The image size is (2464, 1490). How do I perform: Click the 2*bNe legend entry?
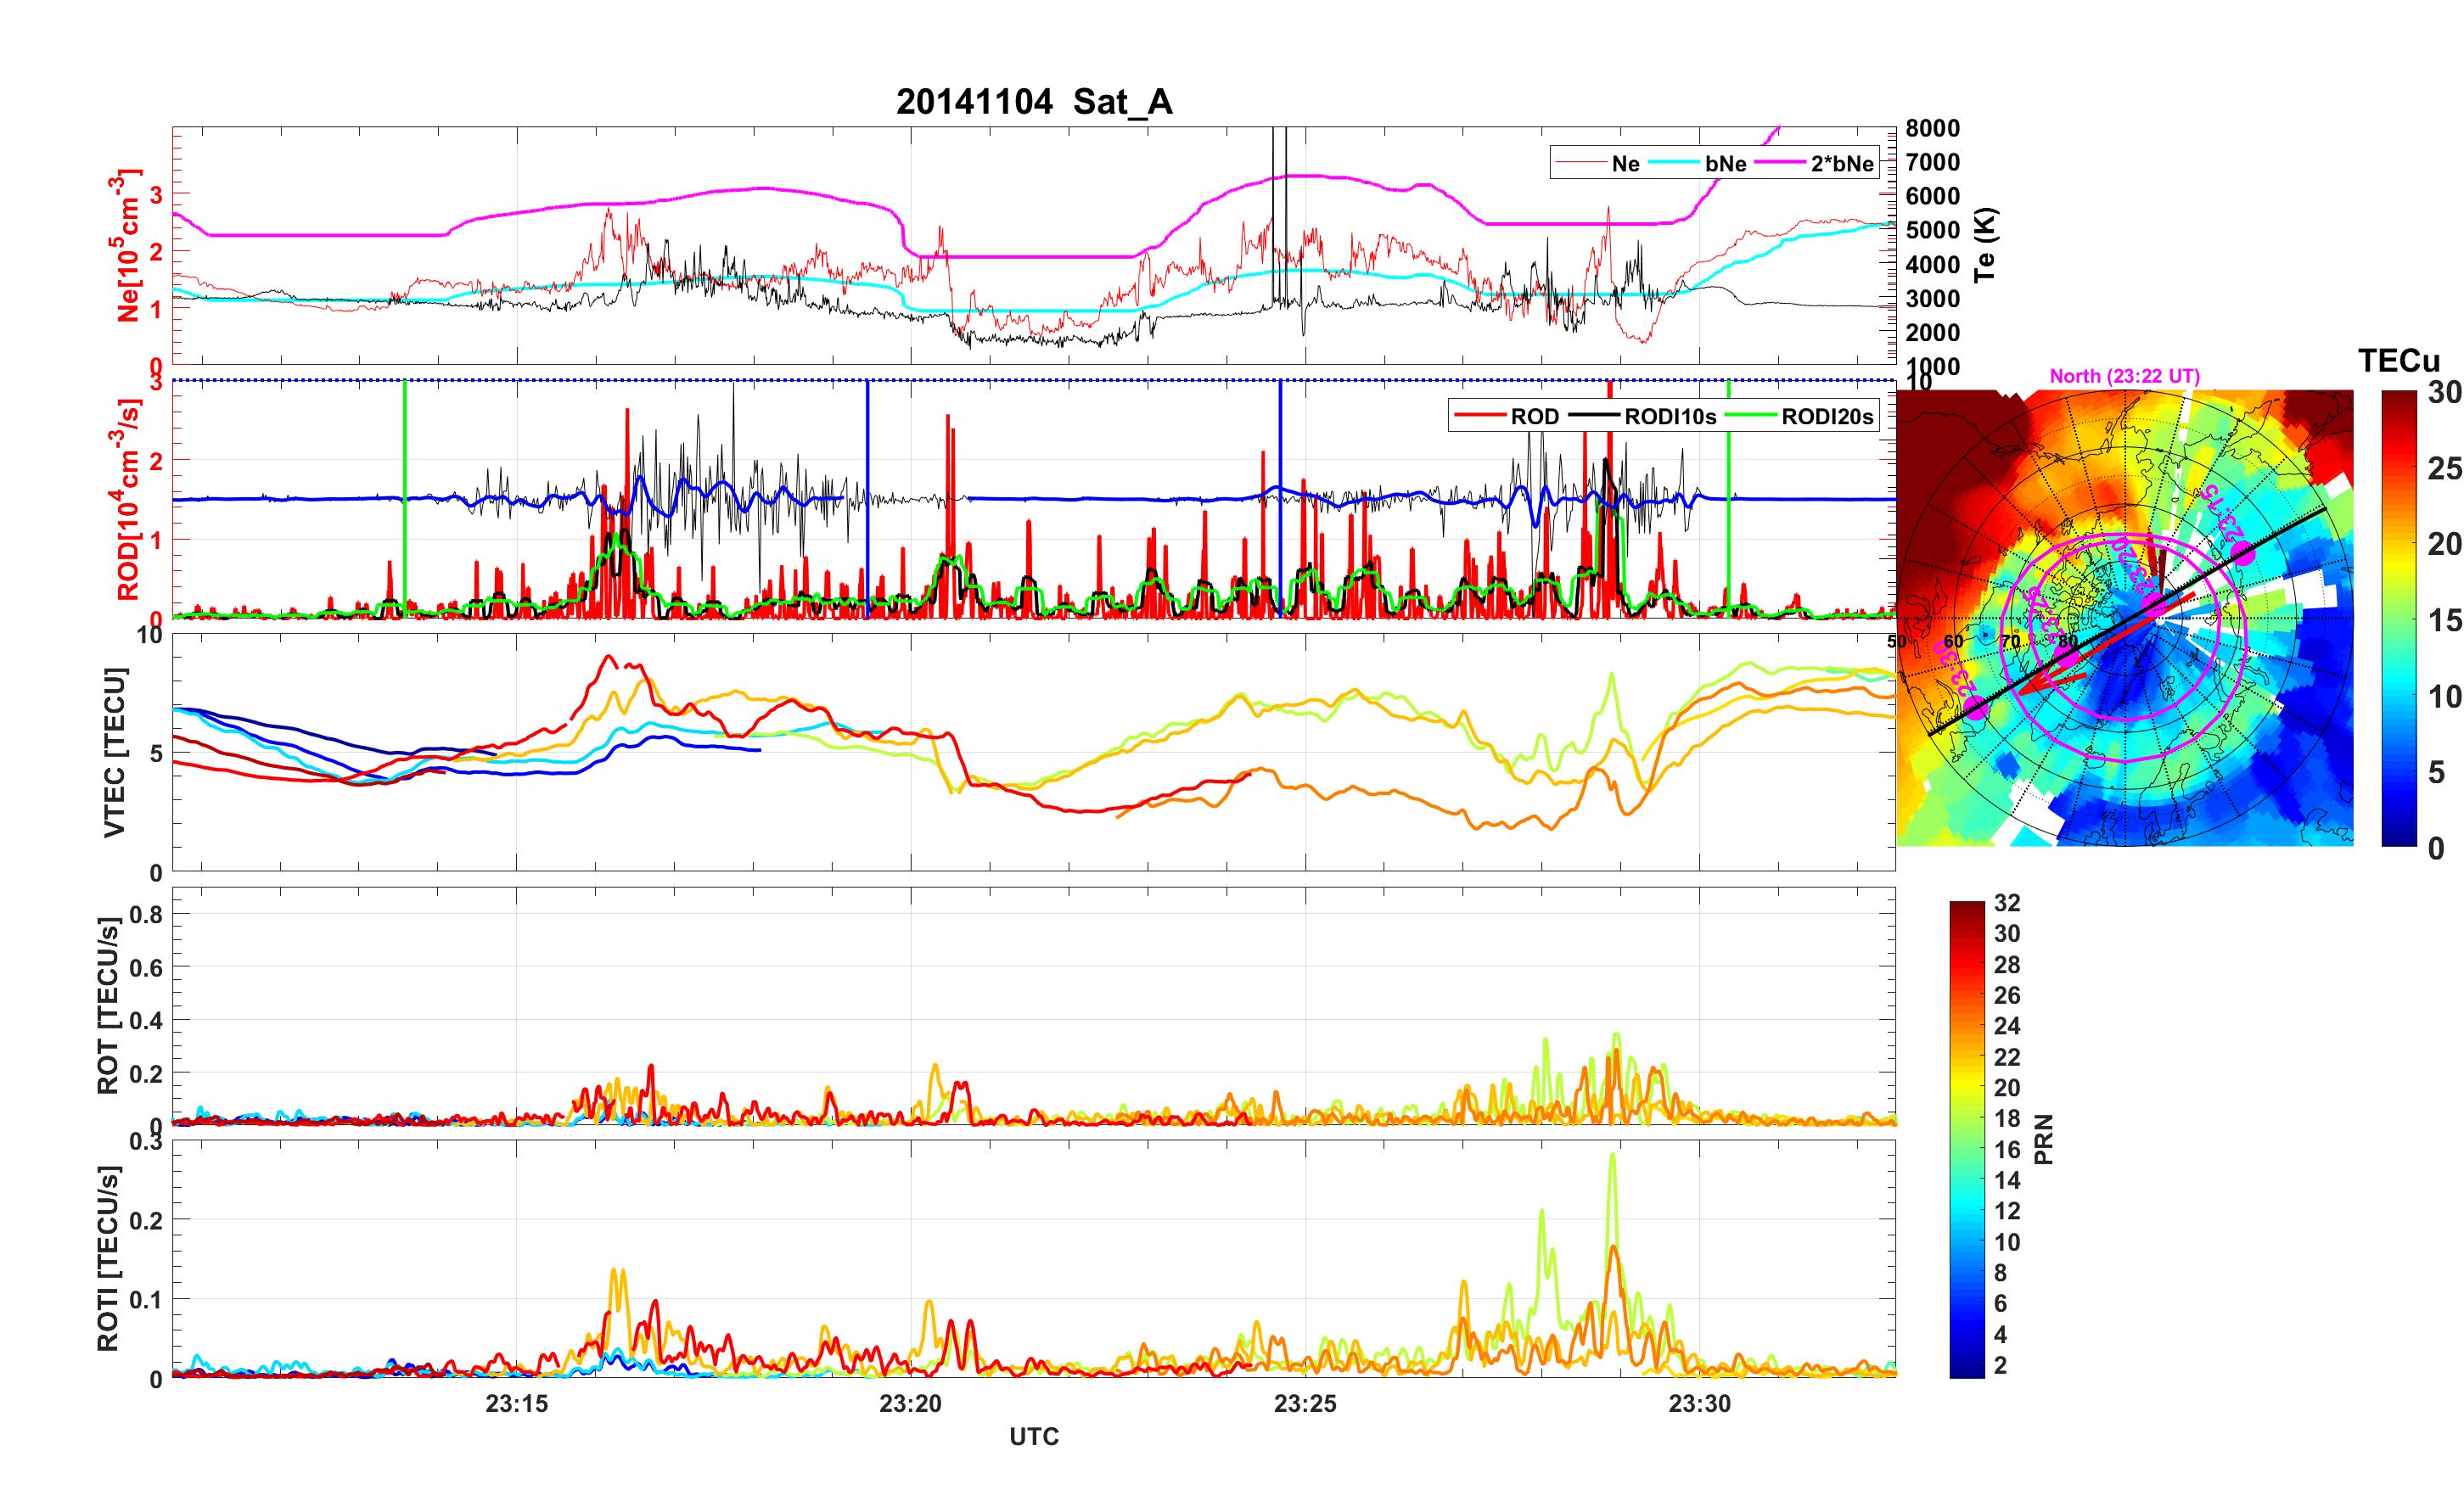1841,163
